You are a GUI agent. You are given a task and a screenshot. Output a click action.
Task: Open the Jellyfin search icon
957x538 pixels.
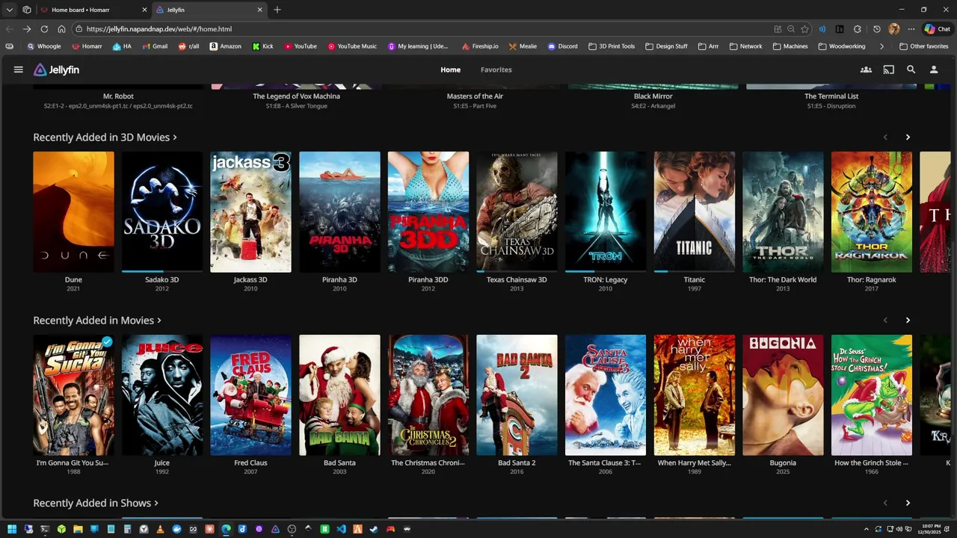click(911, 69)
